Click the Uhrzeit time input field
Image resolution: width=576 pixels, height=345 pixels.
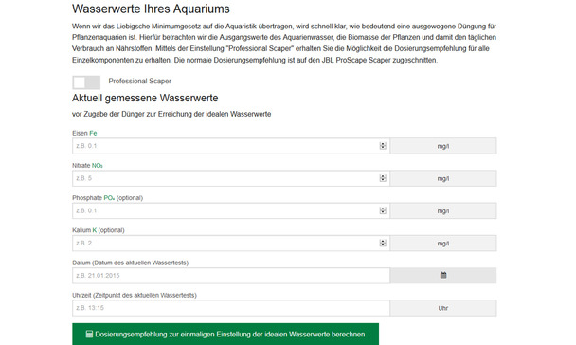tap(231, 308)
